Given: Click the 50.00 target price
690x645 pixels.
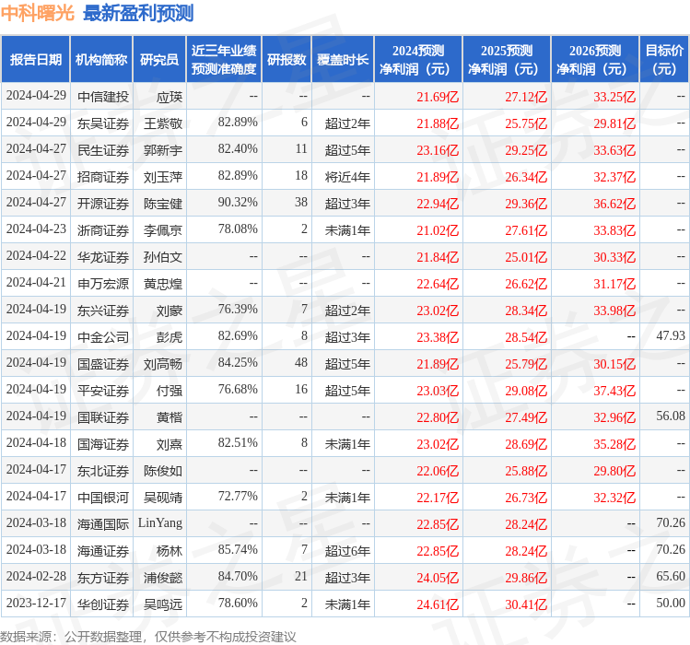Looking at the screenshot, I should click(671, 603).
